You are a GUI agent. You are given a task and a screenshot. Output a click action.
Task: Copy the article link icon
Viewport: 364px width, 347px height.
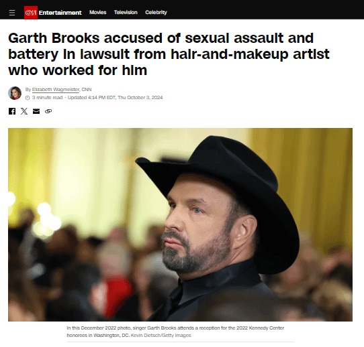coord(48,111)
